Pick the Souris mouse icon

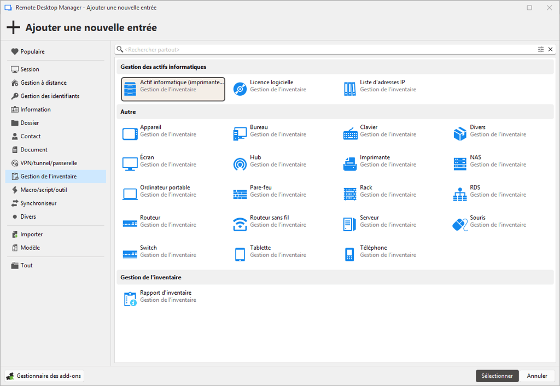click(459, 224)
